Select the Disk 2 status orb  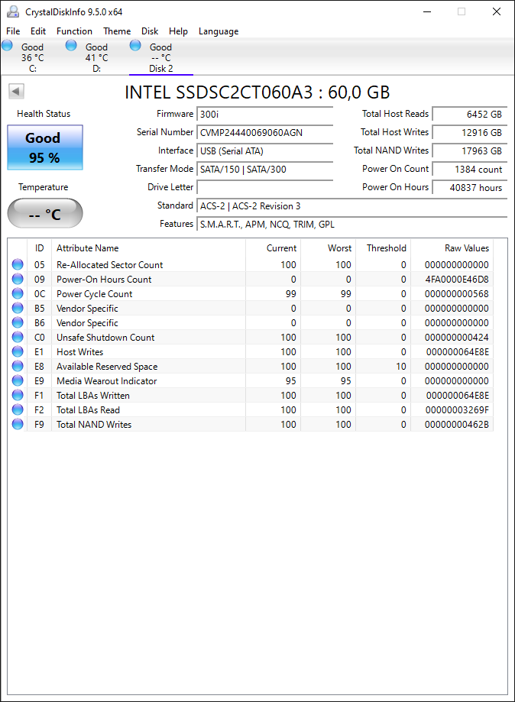[135, 45]
